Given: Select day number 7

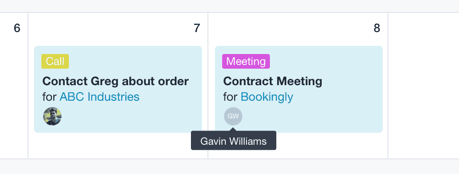Looking at the screenshot, I should tap(197, 28).
